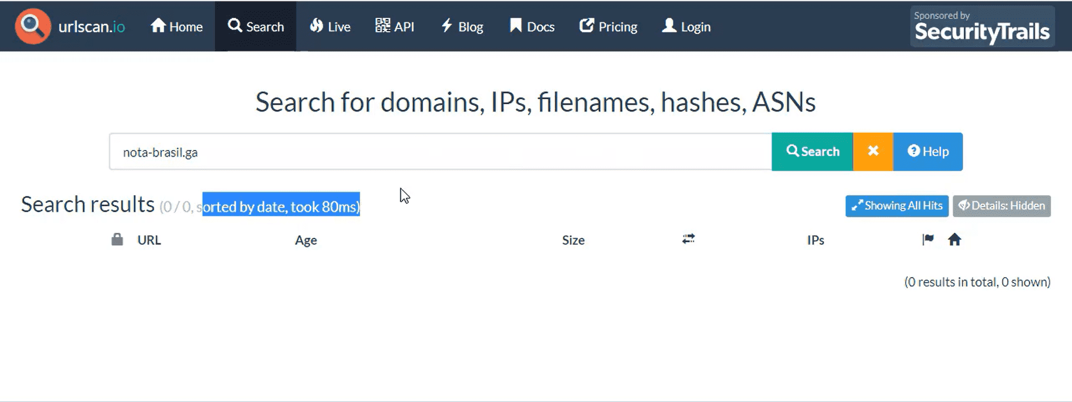Open the Pricing page

(608, 27)
